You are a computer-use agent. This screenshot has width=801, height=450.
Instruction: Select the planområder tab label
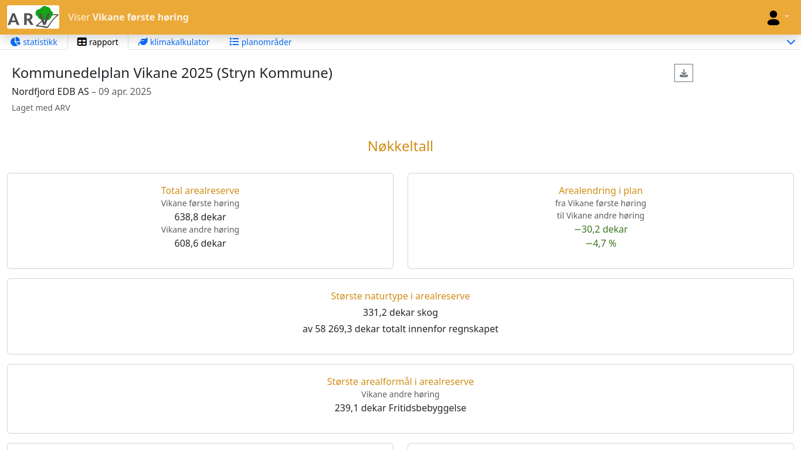(266, 42)
